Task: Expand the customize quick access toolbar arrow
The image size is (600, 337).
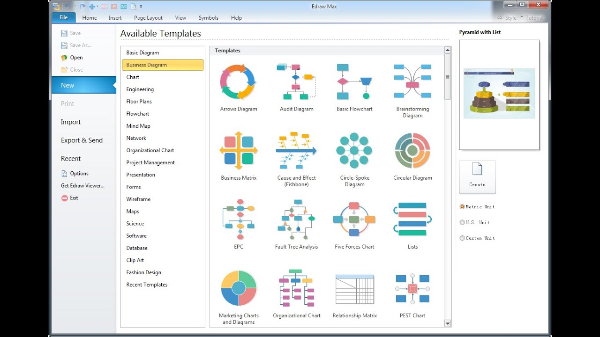Action: pyautogui.click(x=141, y=7)
